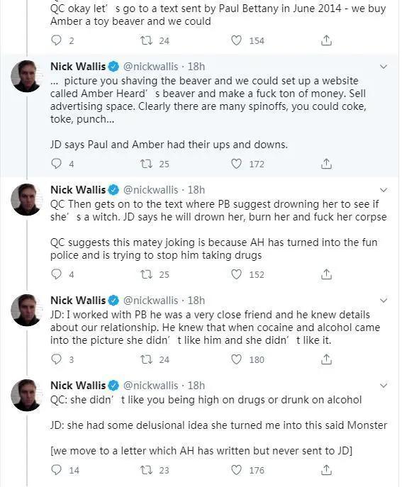Like the tweet with 152 likes
Image resolution: width=402 pixels, height=487 pixels.
236,274
